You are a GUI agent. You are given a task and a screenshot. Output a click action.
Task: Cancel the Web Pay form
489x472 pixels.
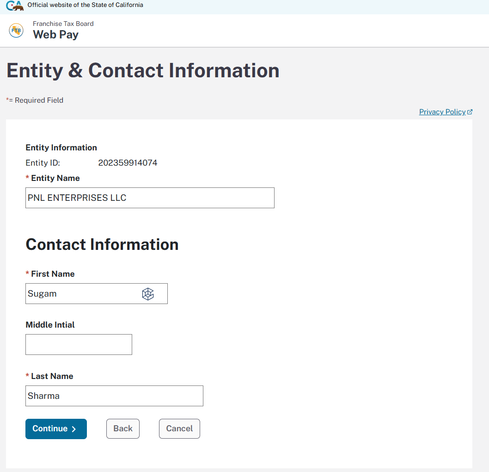pos(179,429)
